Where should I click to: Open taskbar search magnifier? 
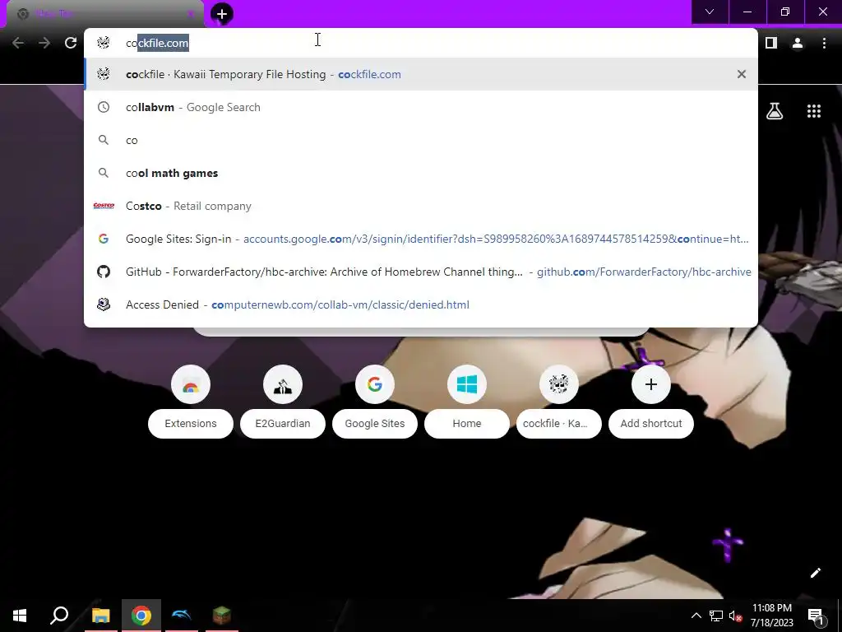(x=59, y=616)
